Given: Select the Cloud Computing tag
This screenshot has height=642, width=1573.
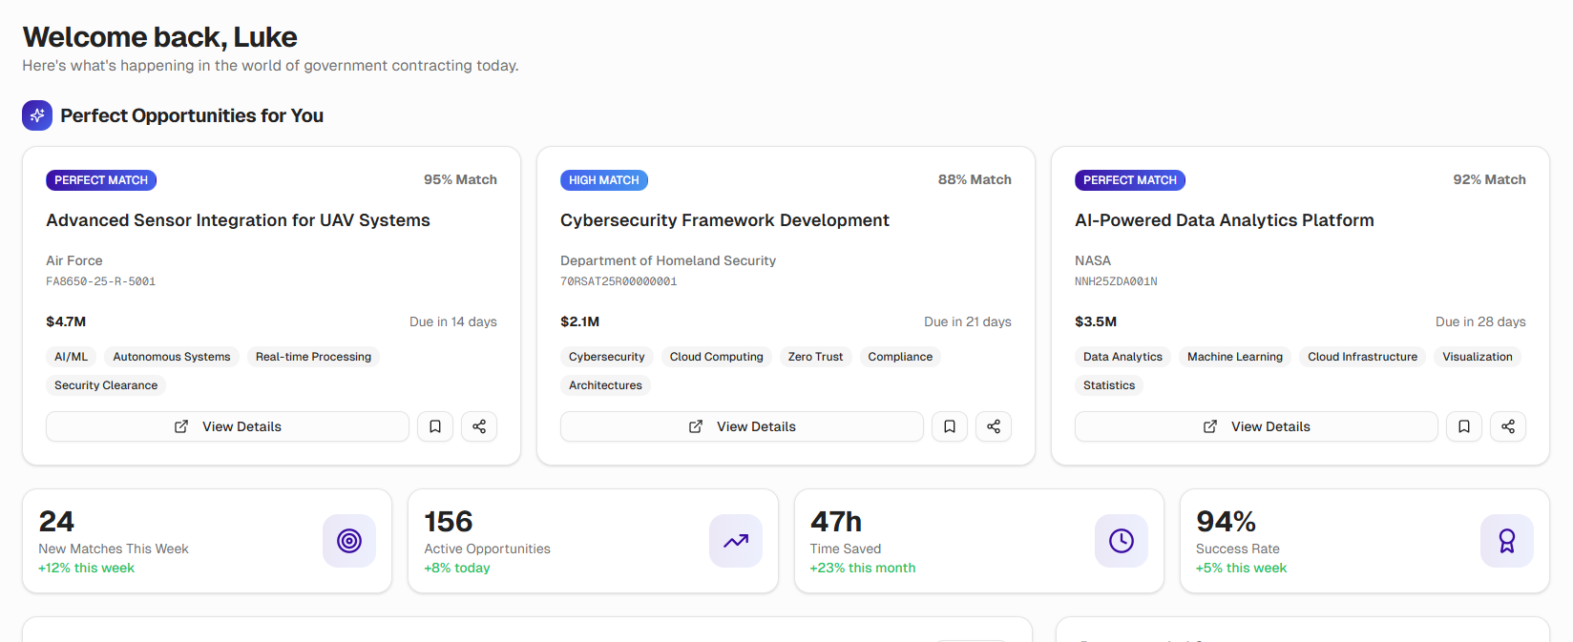Looking at the screenshot, I should point(717,357).
